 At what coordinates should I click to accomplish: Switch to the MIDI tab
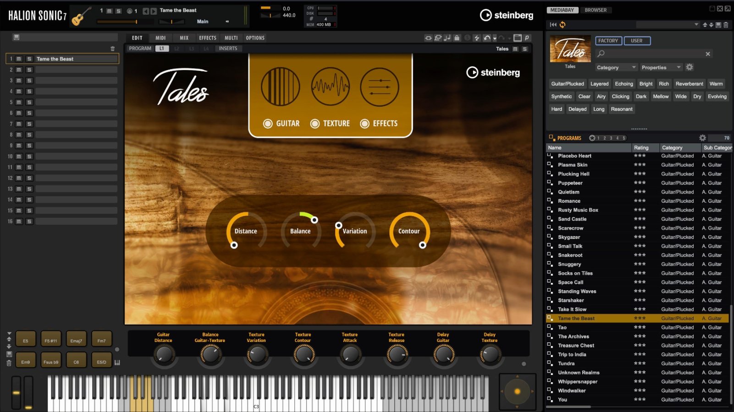click(x=160, y=38)
